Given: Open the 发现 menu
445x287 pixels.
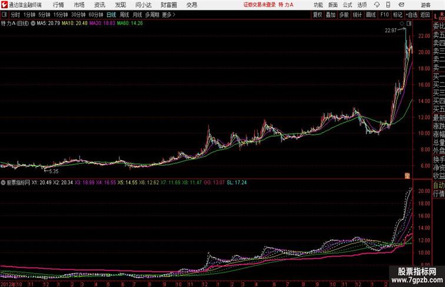Looking at the screenshot, I should [120, 5].
